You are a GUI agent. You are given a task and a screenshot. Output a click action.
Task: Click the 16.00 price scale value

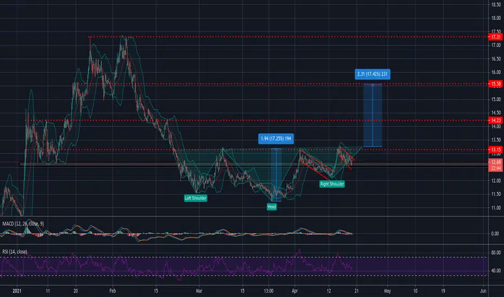(496, 72)
